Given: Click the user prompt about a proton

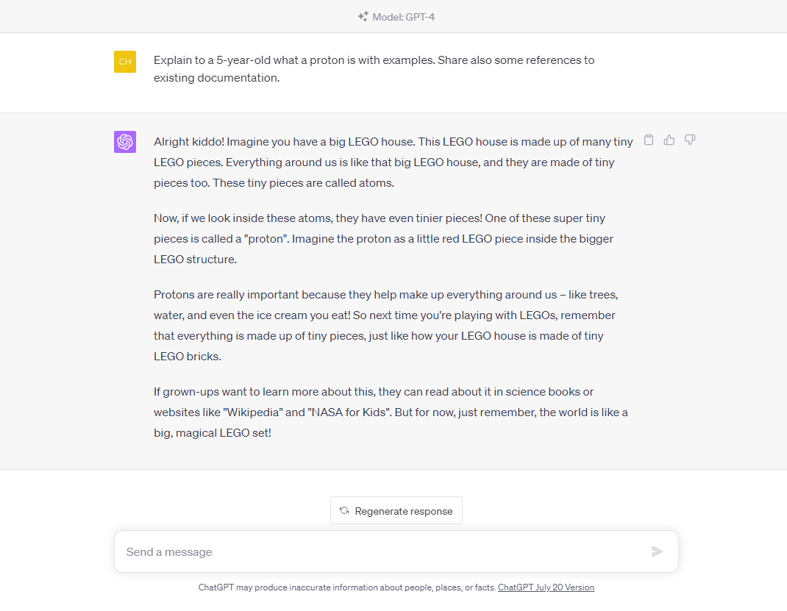Looking at the screenshot, I should point(374,68).
